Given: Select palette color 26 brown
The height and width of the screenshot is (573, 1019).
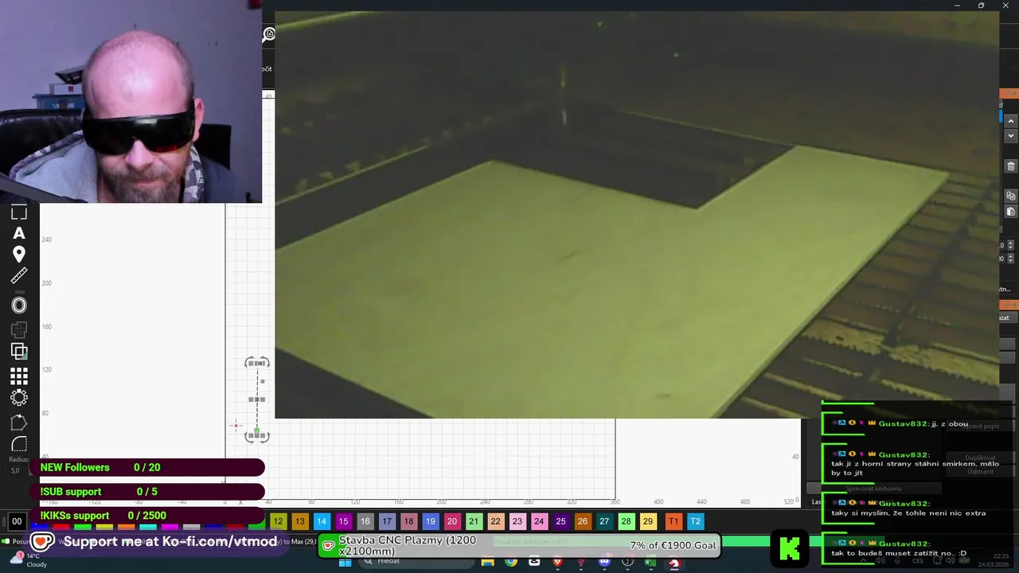Looking at the screenshot, I should tap(583, 521).
